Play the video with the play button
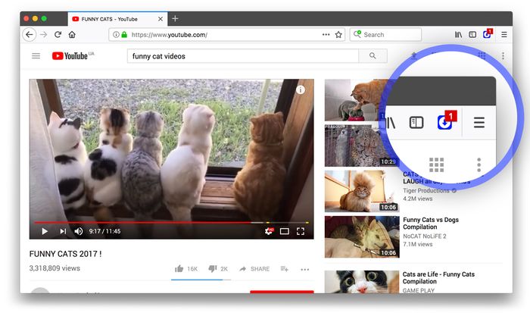 (45, 231)
